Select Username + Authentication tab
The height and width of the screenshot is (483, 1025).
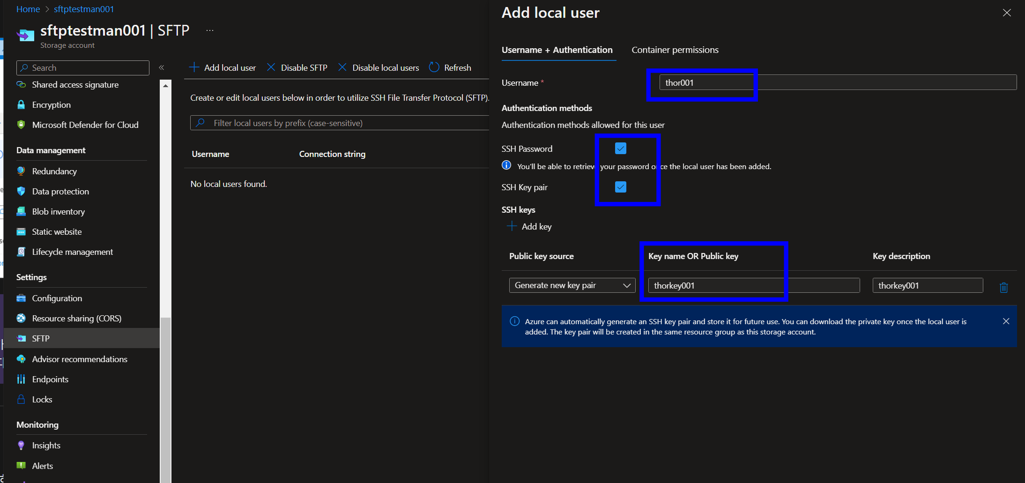[557, 50]
